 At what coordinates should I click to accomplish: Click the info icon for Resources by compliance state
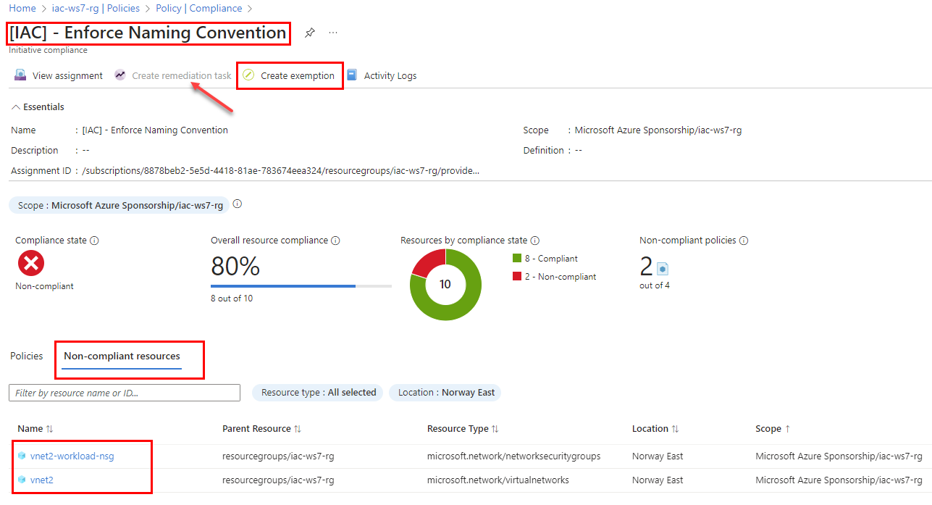coord(534,240)
